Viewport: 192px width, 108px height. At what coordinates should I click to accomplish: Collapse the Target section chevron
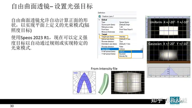pyautogui.click(x=99, y=34)
